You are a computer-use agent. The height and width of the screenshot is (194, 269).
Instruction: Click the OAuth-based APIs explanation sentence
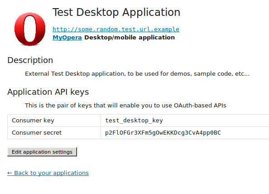pyautogui.click(x=125, y=105)
